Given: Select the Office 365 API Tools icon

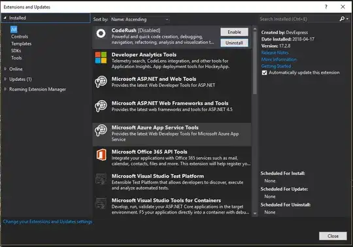Looking at the screenshot, I should [x=101, y=155].
